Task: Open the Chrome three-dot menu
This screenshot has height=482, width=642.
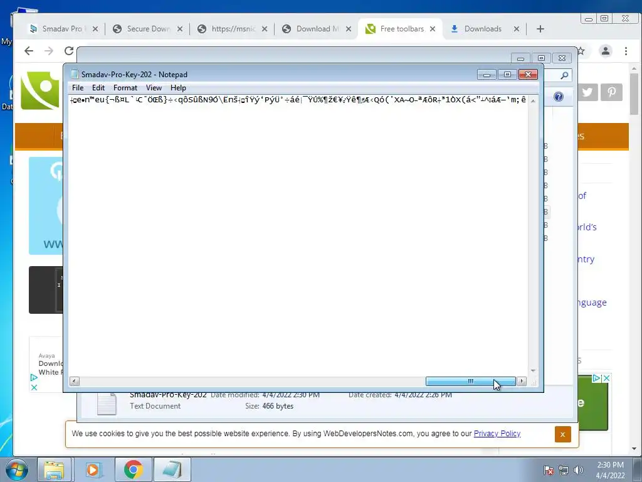Action: [626, 51]
